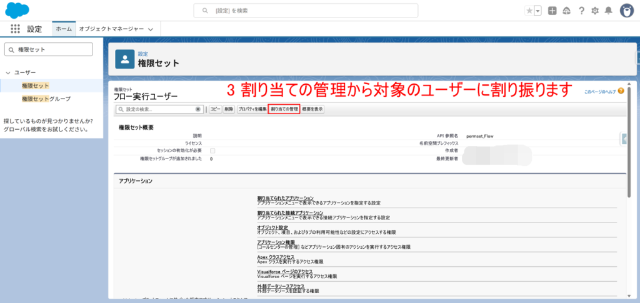Clear the 設定の検索 field with the X icon
The height and width of the screenshot is (303, 640).
[198, 109]
